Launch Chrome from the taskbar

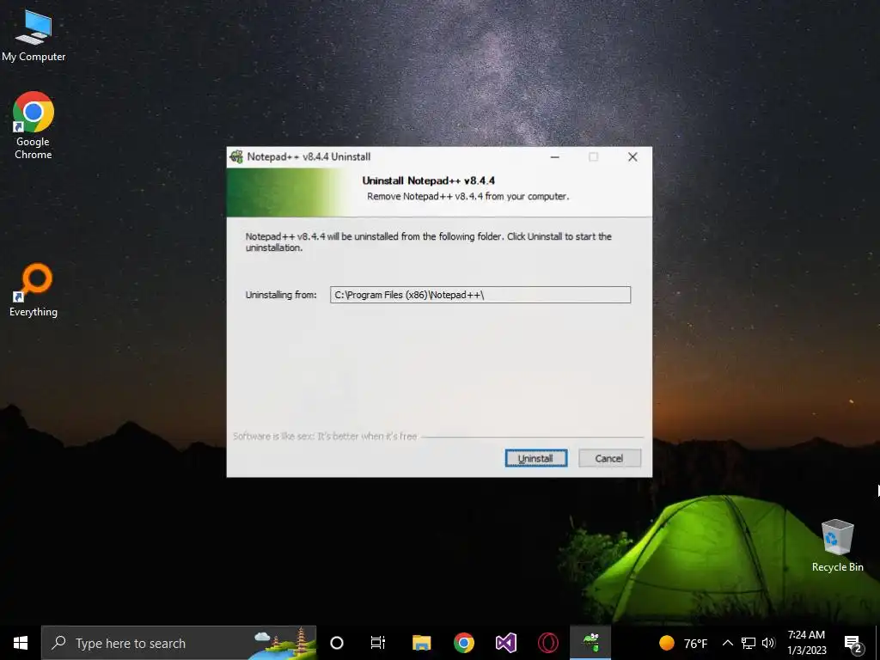463,643
